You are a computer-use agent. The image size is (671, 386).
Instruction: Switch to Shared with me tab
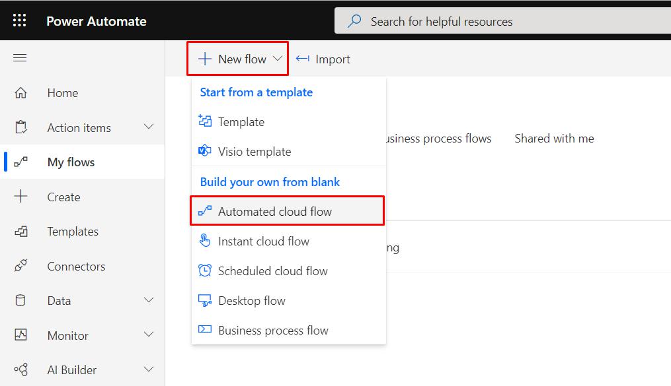tap(554, 139)
